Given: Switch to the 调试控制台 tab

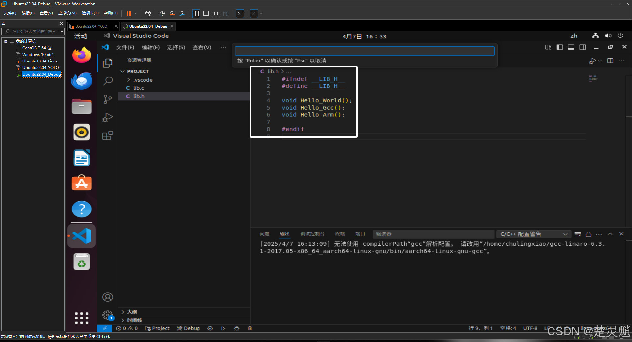Looking at the screenshot, I should point(312,234).
